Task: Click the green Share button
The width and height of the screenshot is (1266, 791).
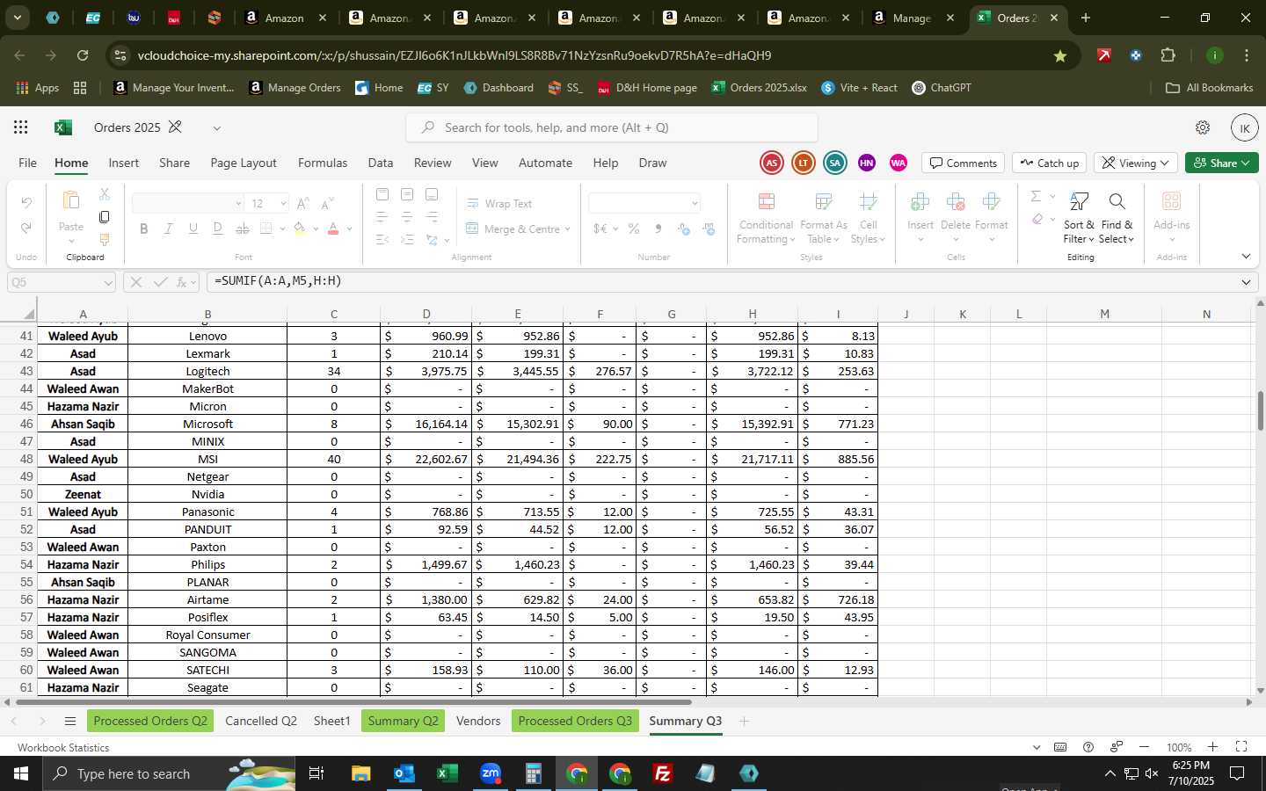Action: tap(1221, 163)
